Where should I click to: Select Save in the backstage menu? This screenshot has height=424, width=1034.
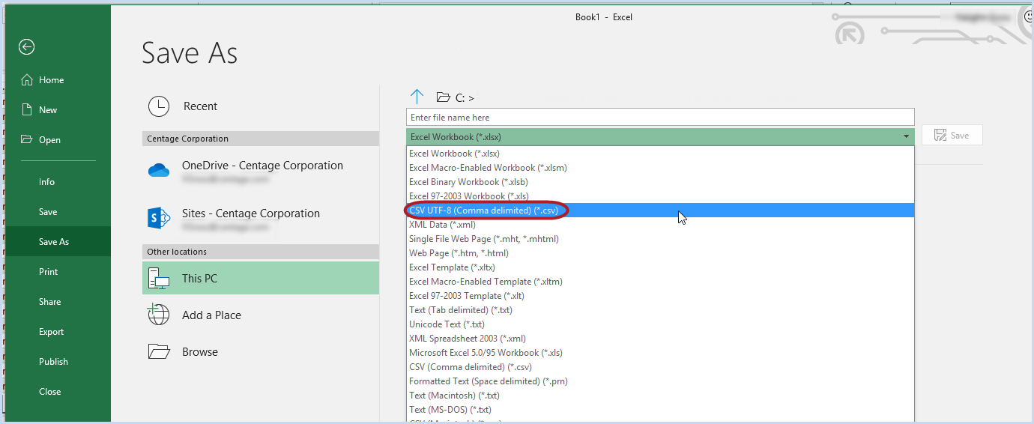point(48,212)
